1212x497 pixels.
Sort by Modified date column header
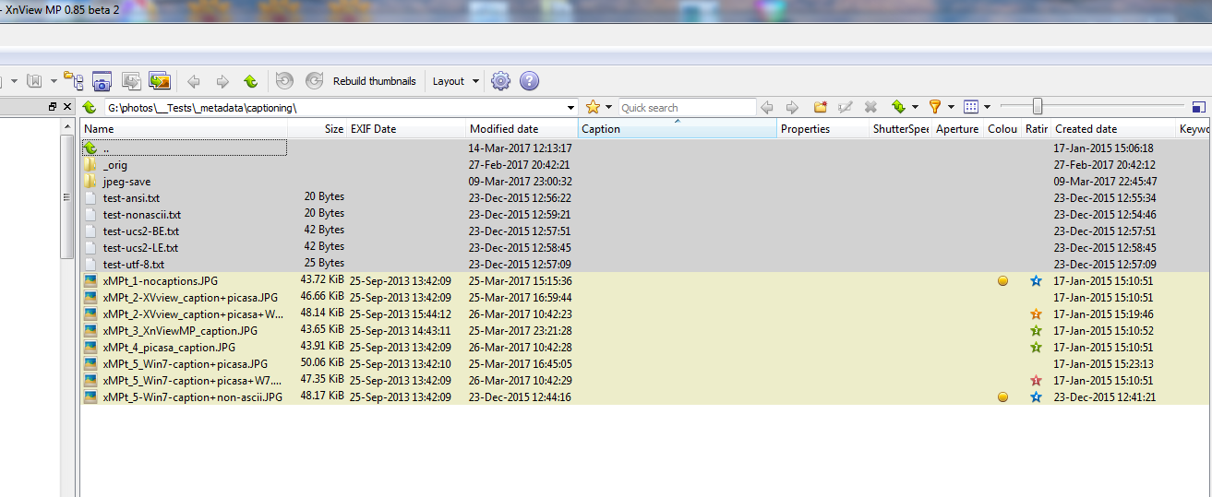click(x=522, y=129)
